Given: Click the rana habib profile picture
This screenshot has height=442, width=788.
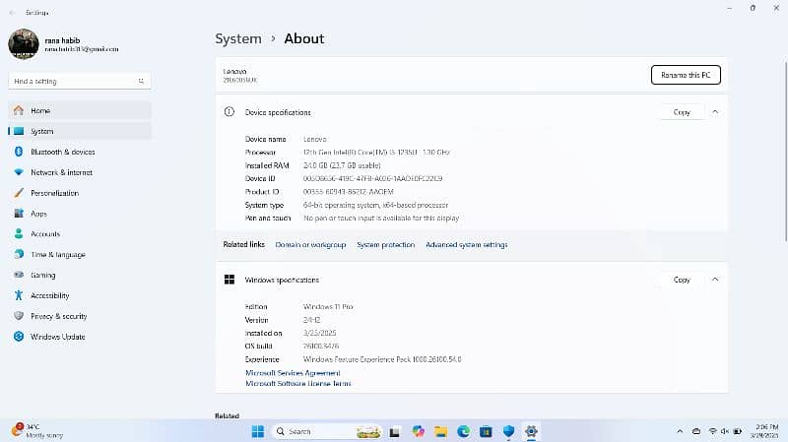Looking at the screenshot, I should 24,44.
